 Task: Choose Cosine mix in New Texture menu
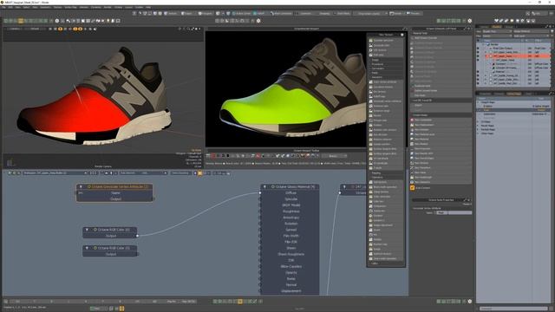385,211
